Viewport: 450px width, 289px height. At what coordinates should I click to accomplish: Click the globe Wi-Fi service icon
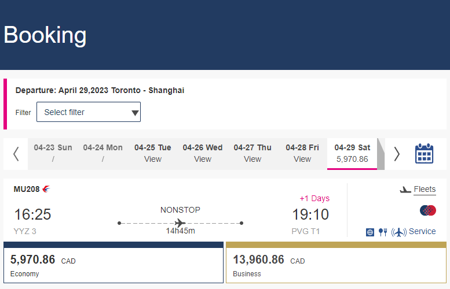pos(370,232)
